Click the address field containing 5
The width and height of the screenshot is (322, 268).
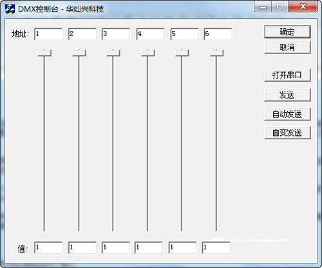[185, 34]
